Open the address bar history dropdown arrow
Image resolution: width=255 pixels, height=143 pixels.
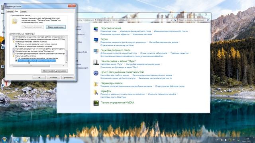[172, 20]
